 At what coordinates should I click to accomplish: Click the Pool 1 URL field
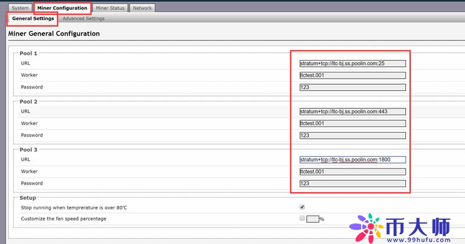click(353, 63)
